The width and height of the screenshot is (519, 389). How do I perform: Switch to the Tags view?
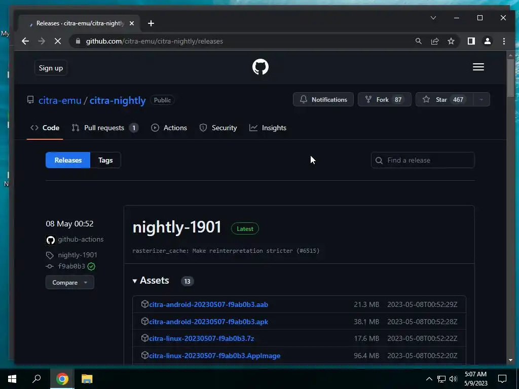pos(105,160)
